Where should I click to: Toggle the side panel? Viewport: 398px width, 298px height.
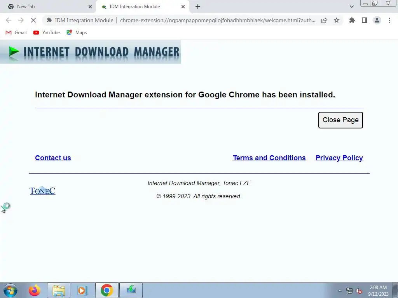click(365, 20)
